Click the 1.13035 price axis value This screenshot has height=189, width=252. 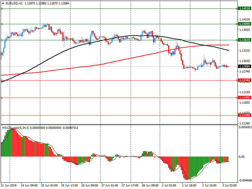pyautogui.click(x=245, y=61)
